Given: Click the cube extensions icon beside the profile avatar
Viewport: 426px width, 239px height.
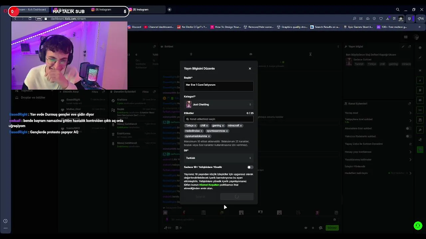Looking at the screenshot, I should pos(409,19).
